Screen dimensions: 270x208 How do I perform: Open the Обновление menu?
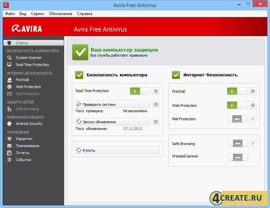[60, 14]
